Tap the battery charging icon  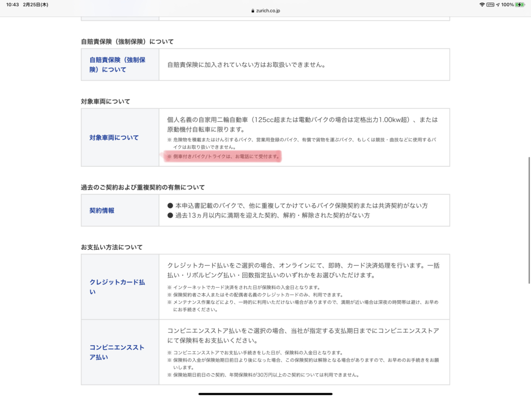(520, 5)
